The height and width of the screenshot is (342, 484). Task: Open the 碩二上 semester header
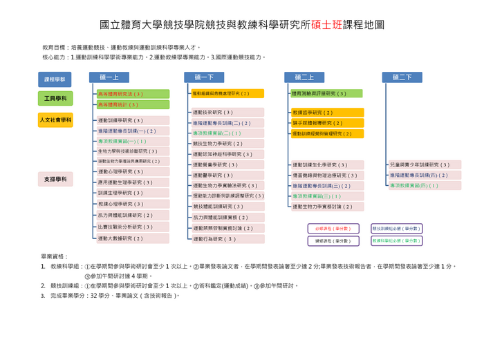304,77
